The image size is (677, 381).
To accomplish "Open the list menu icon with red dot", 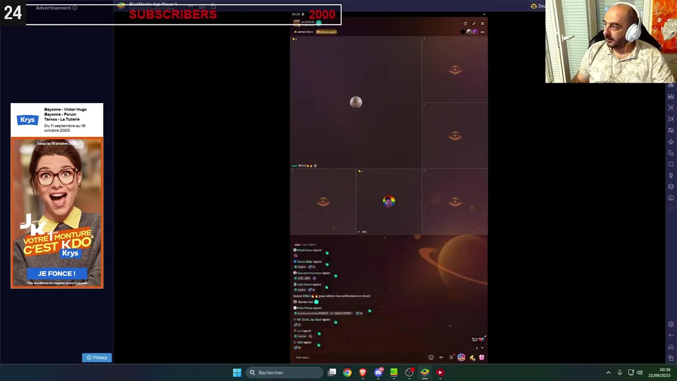I will [451, 357].
